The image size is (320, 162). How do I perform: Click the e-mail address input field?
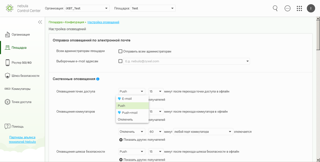184,61
